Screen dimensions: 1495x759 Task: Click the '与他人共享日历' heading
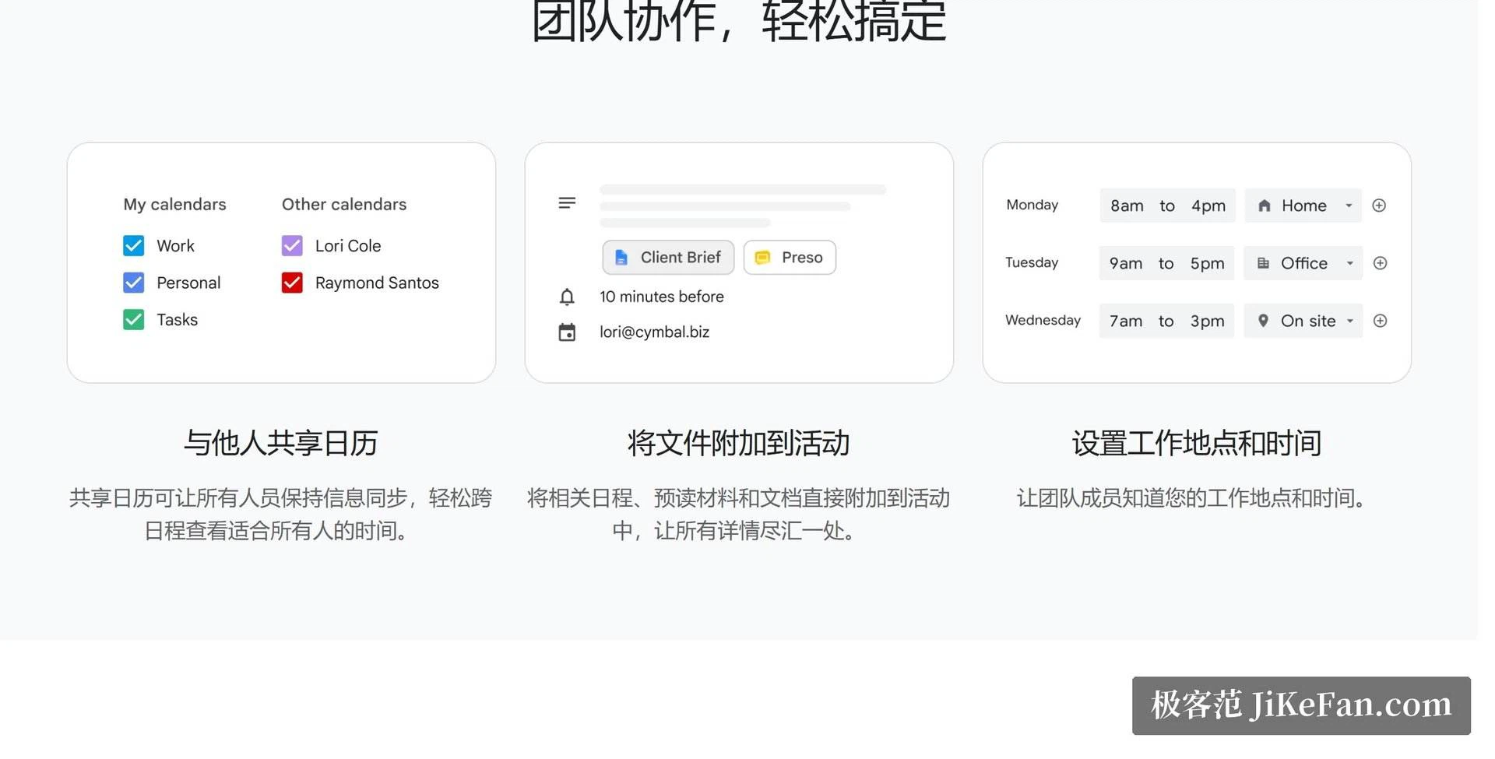tap(281, 443)
